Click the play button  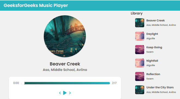click(x=65, y=93)
